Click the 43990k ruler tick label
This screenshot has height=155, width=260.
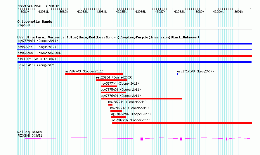coord(218,12)
